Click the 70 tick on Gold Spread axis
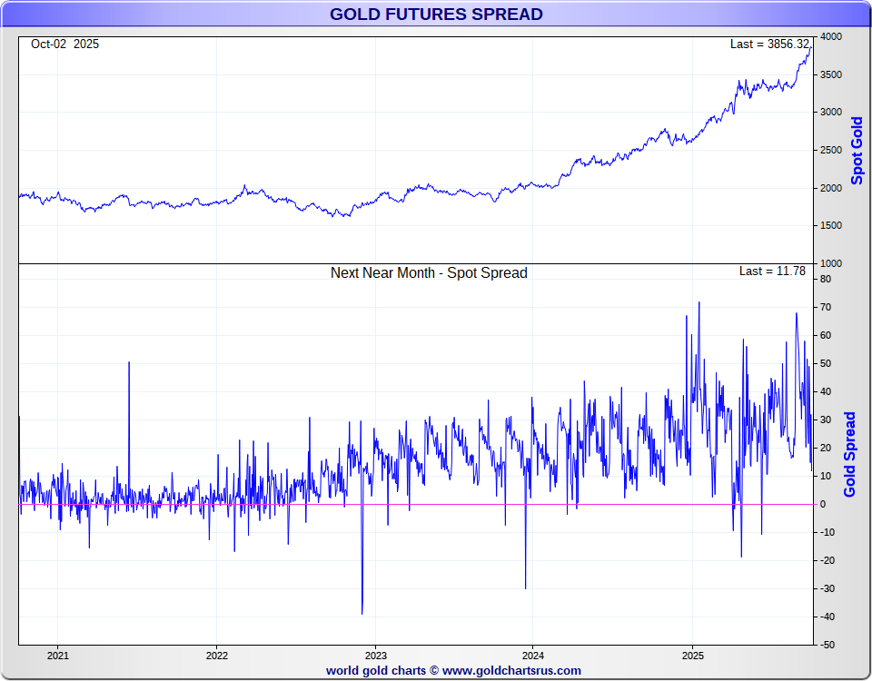872x681 pixels. (x=826, y=308)
